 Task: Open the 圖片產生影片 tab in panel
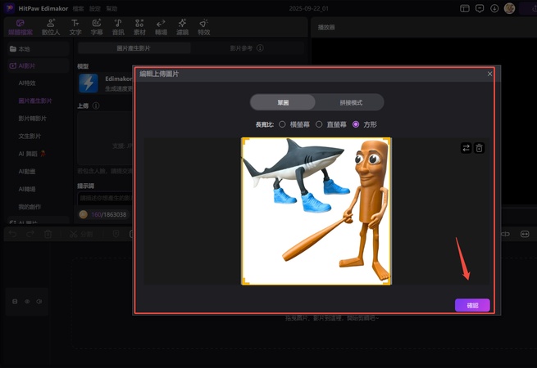[x=134, y=48]
